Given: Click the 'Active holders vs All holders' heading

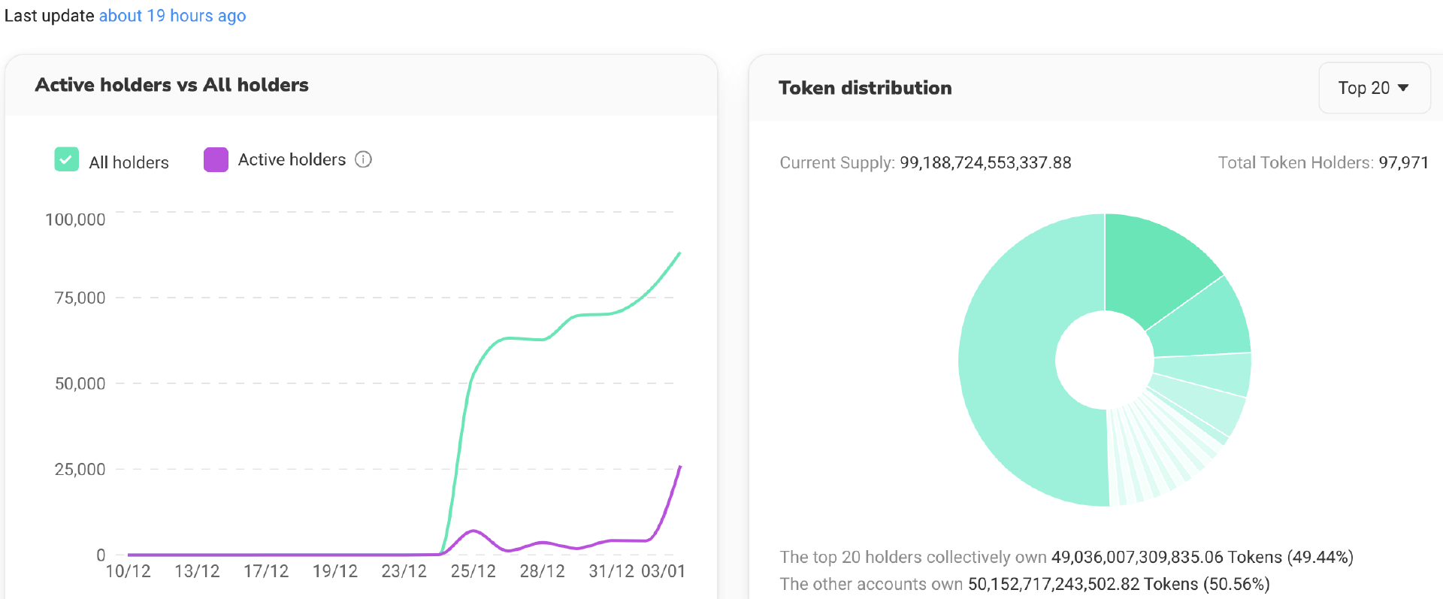Looking at the screenshot, I should 171,85.
